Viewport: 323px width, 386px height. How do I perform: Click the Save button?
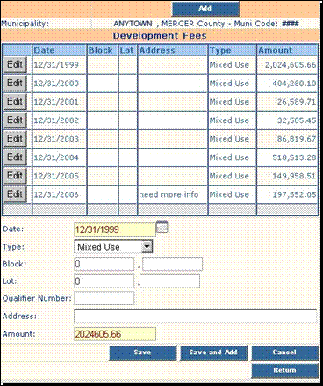pos(143,353)
